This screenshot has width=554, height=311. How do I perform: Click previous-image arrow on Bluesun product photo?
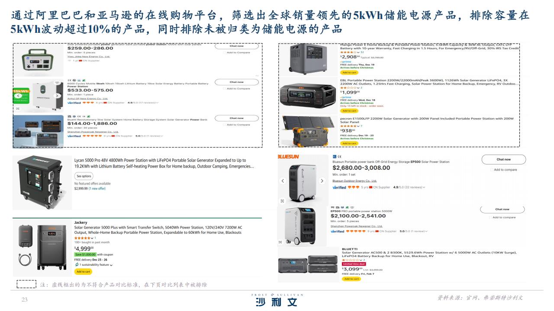(283, 181)
